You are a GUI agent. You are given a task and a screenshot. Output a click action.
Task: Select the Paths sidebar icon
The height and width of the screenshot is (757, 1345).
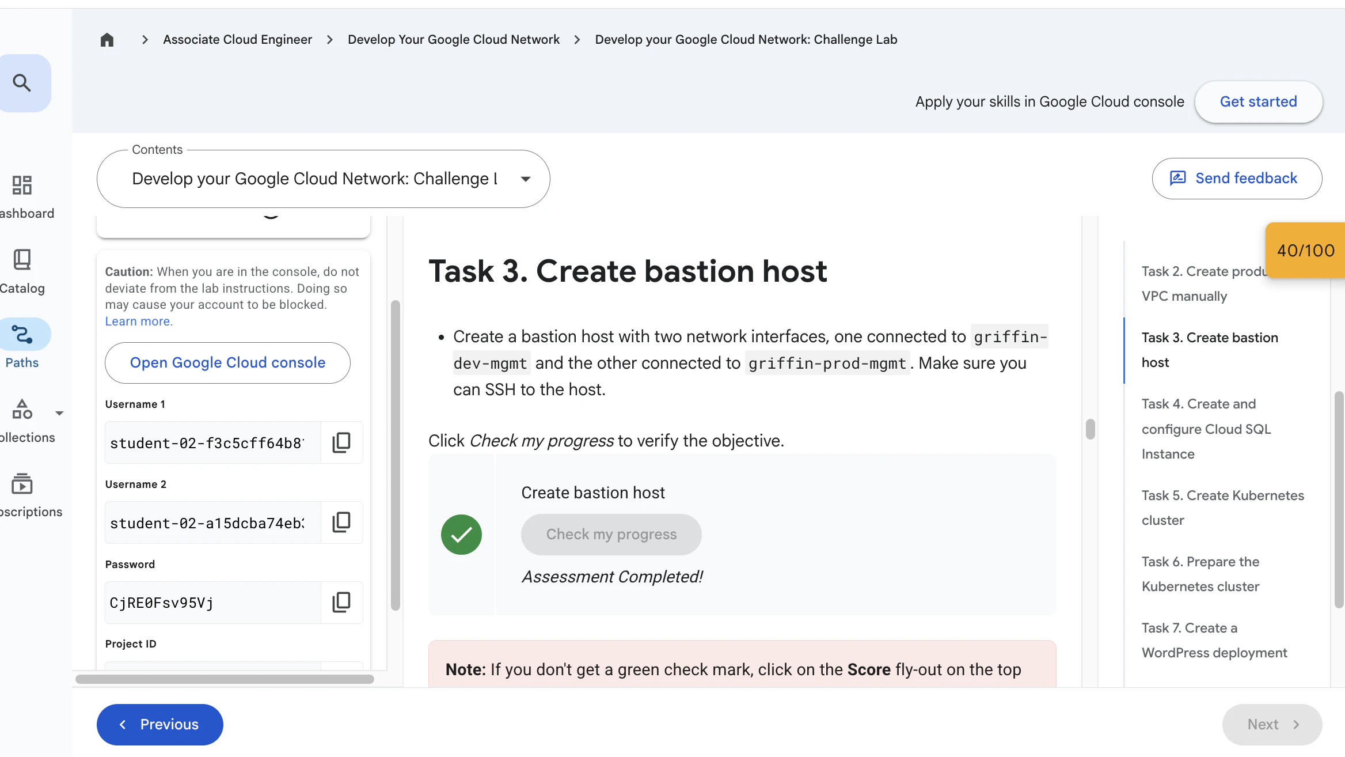tap(23, 334)
